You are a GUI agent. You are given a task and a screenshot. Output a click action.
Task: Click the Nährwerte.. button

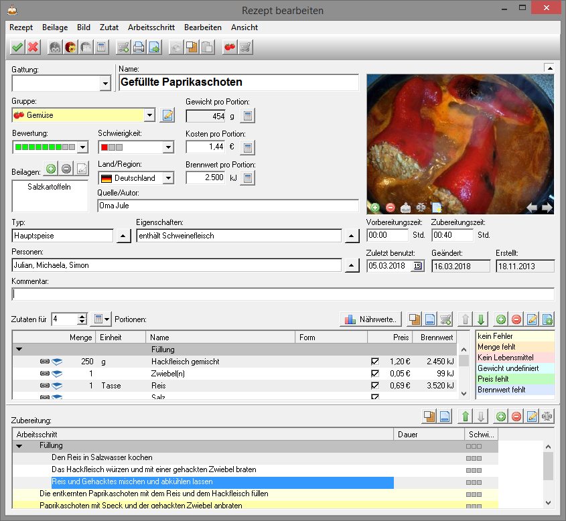click(371, 319)
